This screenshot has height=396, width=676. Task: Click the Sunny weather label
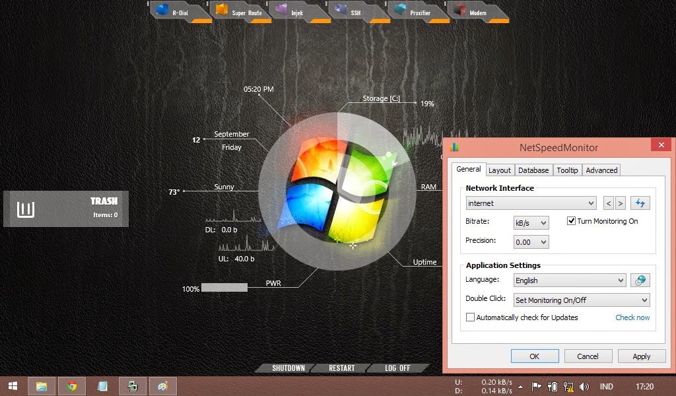pyautogui.click(x=224, y=187)
